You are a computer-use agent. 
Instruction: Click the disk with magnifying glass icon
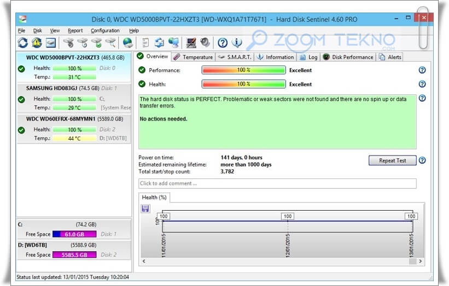[x=110, y=43]
